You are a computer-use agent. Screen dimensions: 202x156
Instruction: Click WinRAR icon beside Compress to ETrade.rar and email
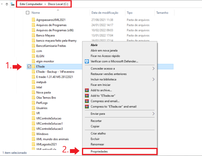[87, 106]
